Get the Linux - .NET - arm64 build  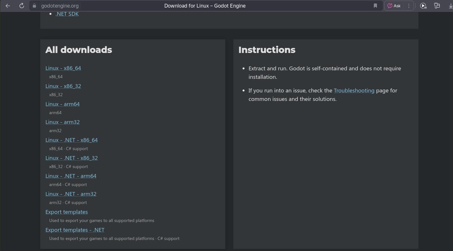click(x=71, y=176)
